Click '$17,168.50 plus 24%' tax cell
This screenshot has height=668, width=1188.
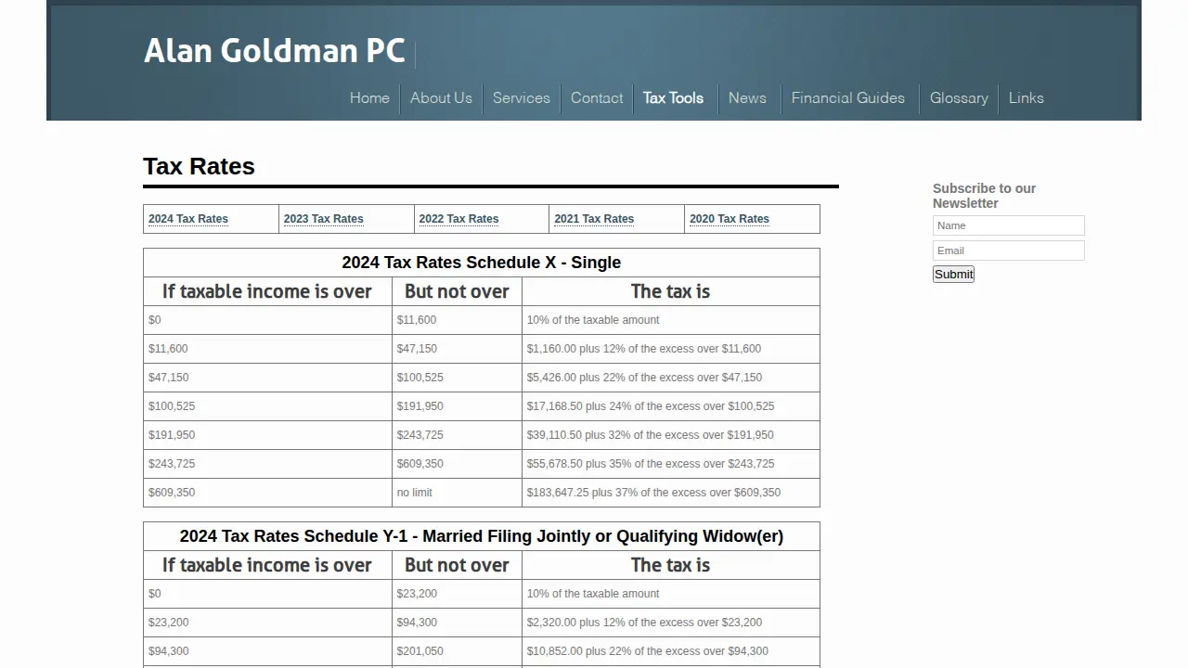pyautogui.click(x=670, y=406)
